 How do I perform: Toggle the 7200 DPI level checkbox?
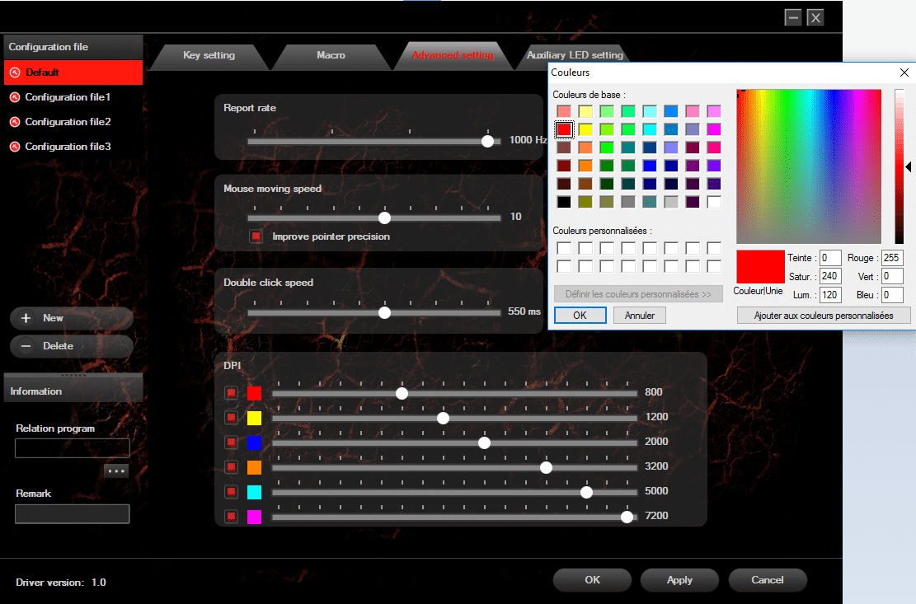click(232, 517)
